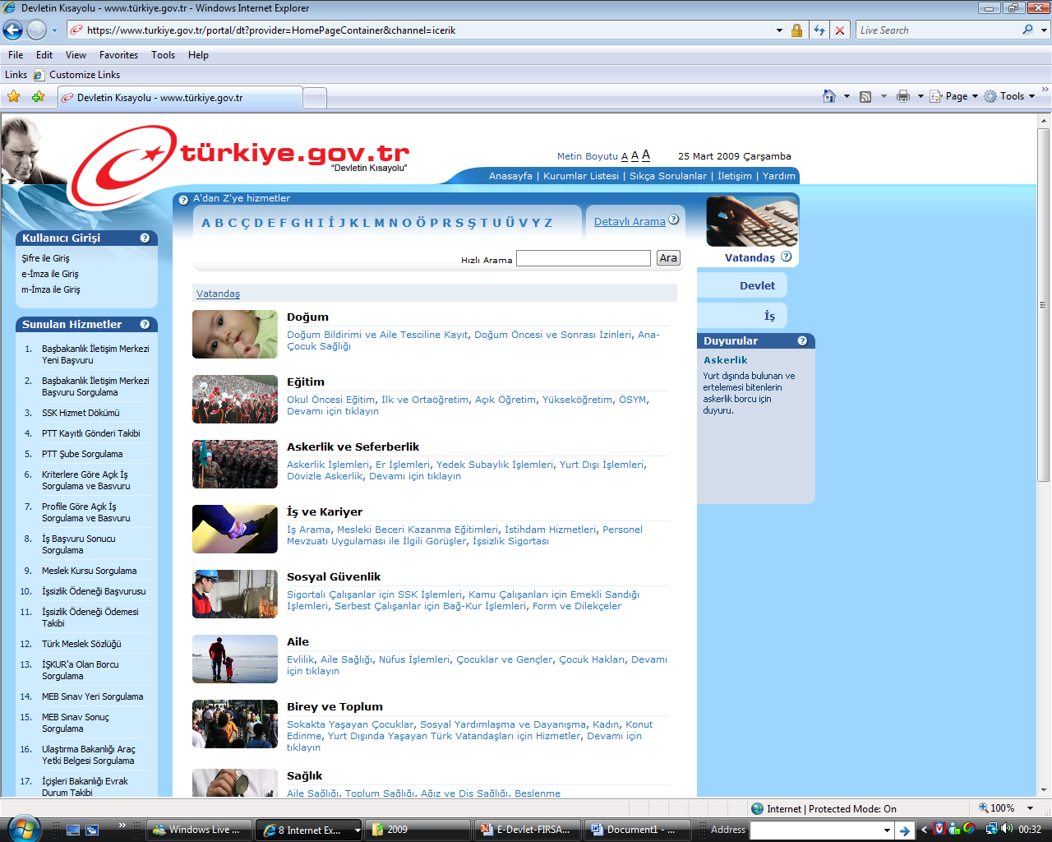Open the Edit menu

click(x=44, y=55)
